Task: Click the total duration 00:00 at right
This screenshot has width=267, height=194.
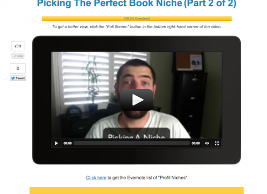Action: [196, 143]
